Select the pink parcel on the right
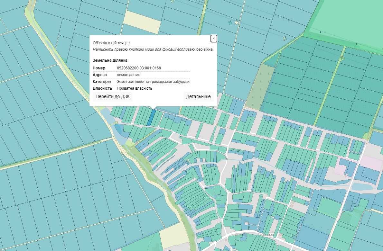383x251 pixels. click(x=372, y=162)
